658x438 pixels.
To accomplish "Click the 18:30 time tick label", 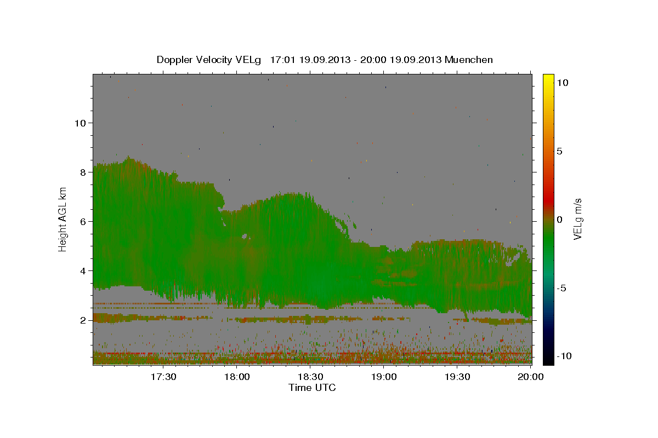I will (x=310, y=377).
